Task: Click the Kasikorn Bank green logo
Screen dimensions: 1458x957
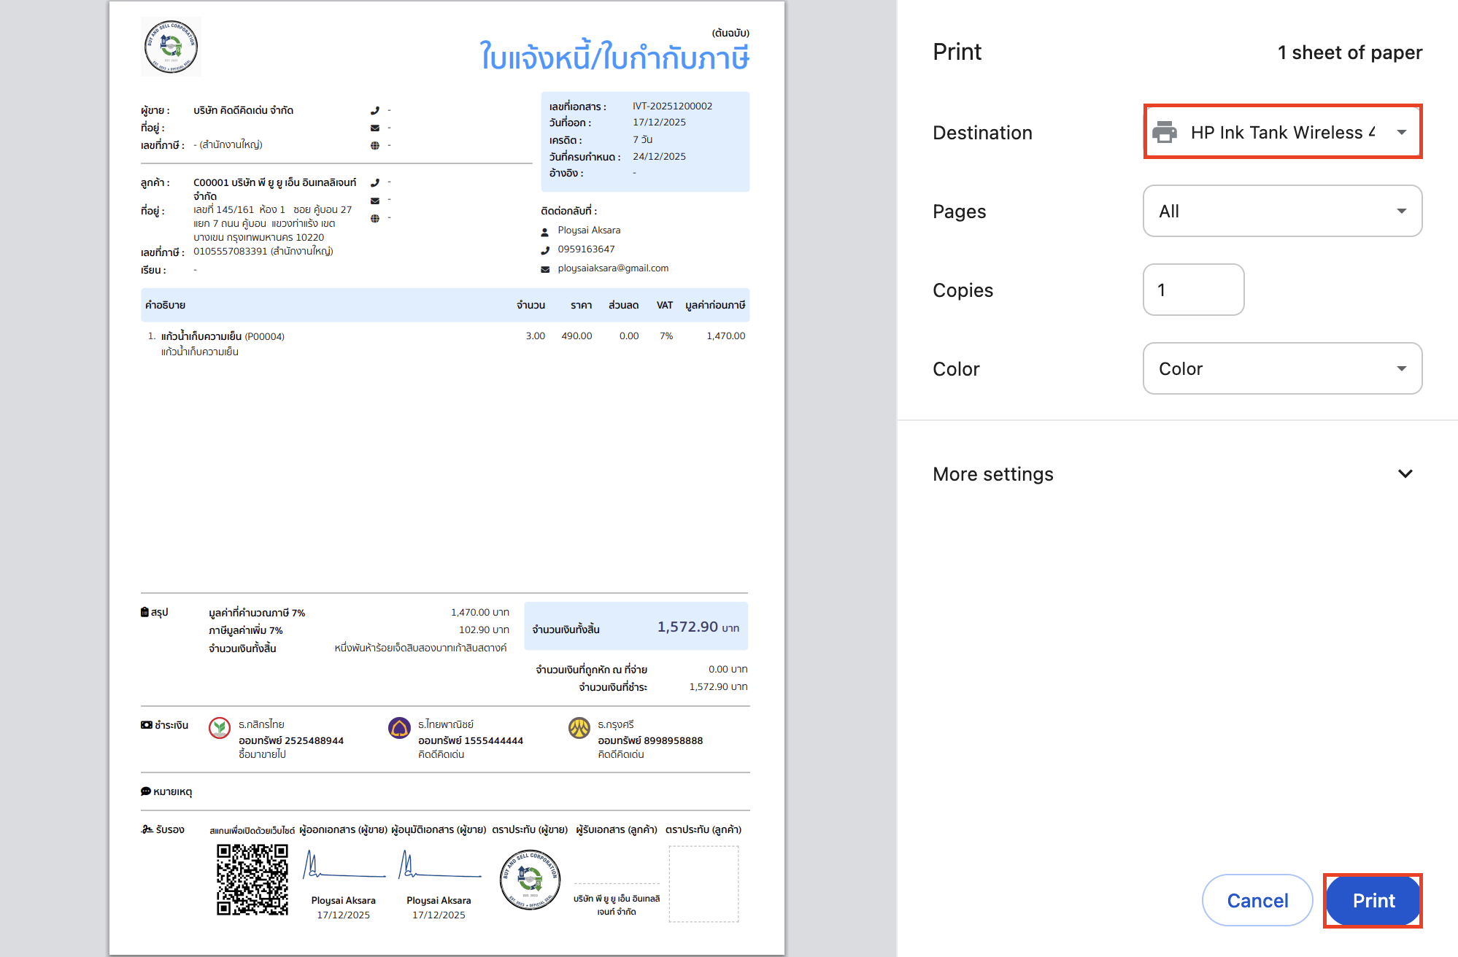Action: coord(219,729)
